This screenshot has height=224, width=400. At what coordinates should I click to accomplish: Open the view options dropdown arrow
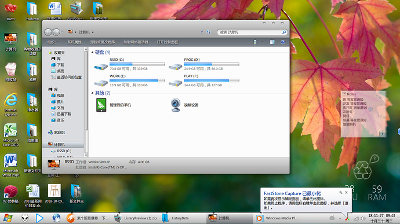coord(262,42)
